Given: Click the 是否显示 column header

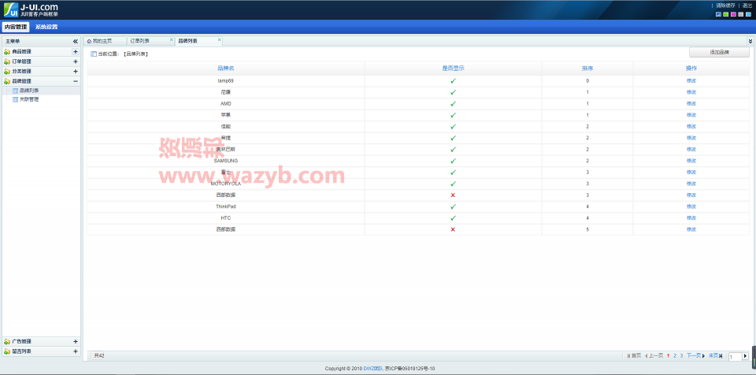Looking at the screenshot, I should click(x=454, y=69).
